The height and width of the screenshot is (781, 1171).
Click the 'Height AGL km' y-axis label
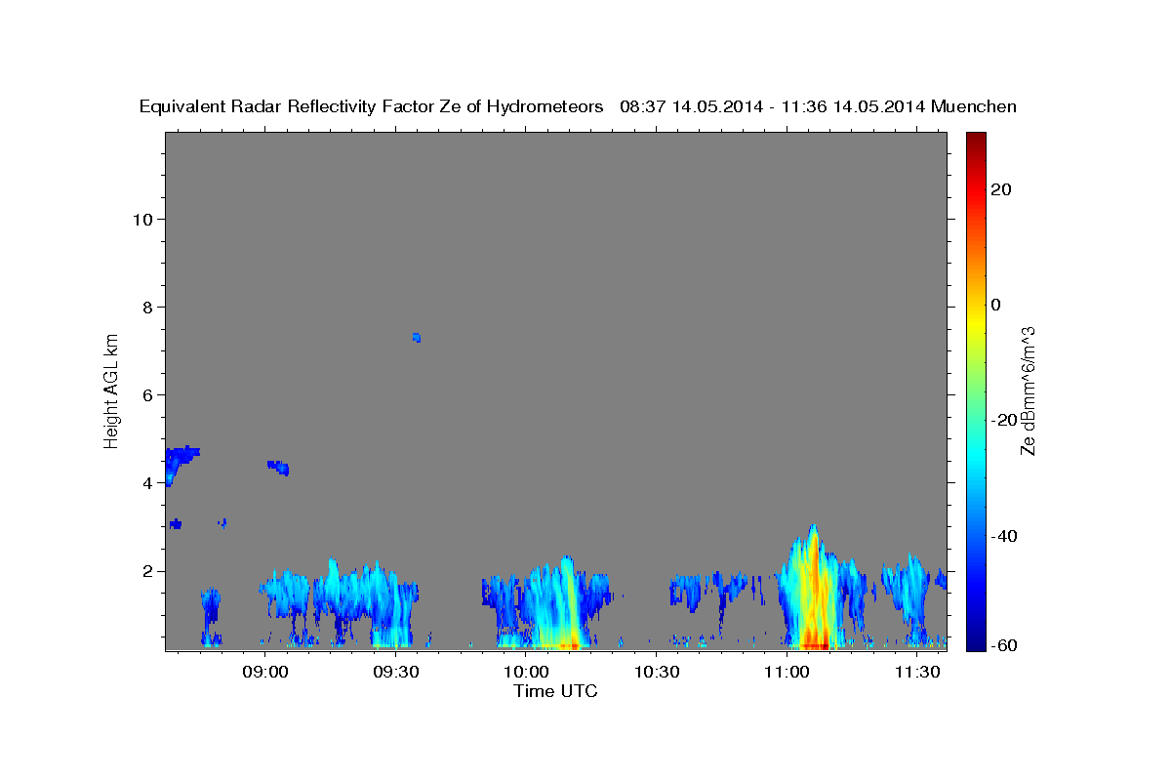point(112,390)
